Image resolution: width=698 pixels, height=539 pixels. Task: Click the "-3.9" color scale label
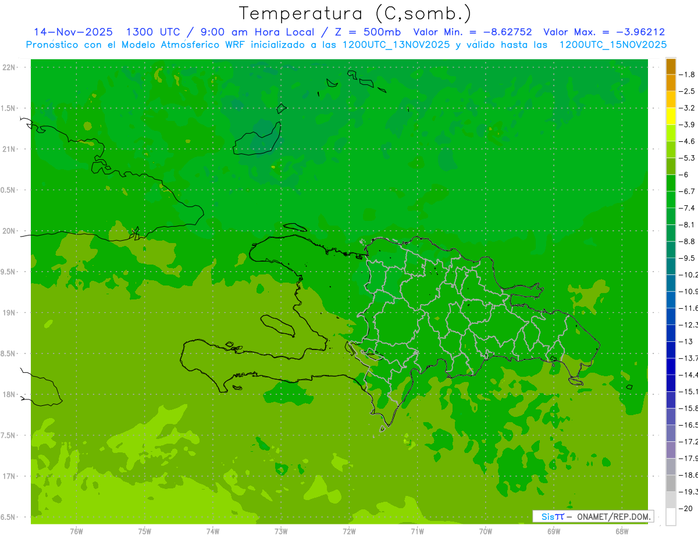tap(688, 124)
